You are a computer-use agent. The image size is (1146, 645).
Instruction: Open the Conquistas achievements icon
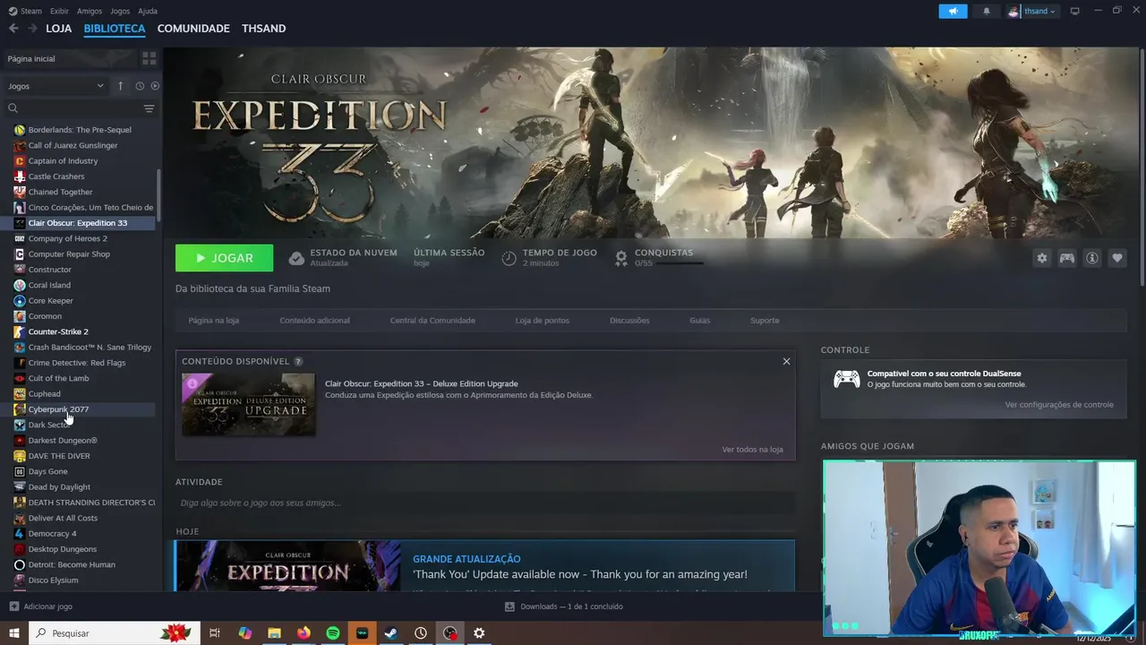620,258
